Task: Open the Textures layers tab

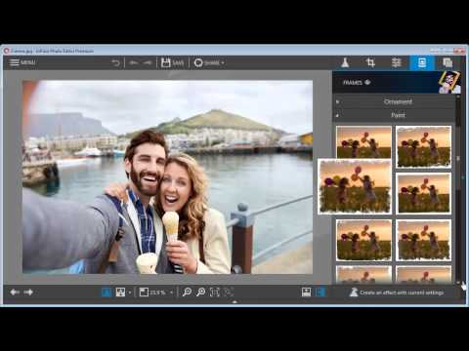Action: pyautogui.click(x=448, y=62)
